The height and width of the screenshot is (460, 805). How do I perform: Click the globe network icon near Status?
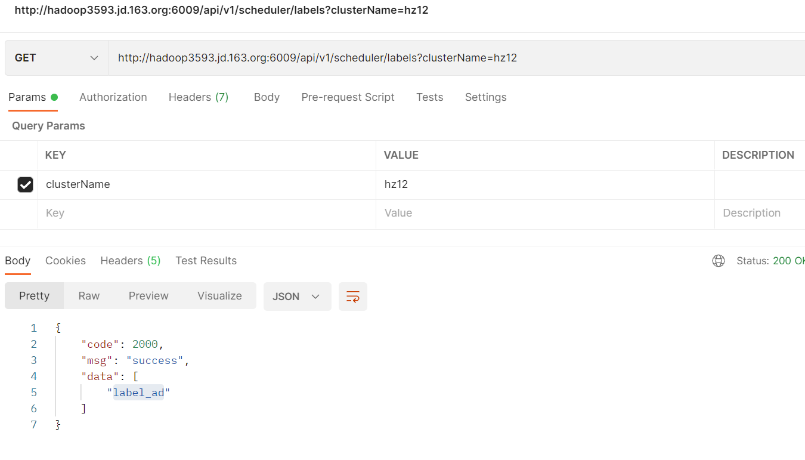719,261
